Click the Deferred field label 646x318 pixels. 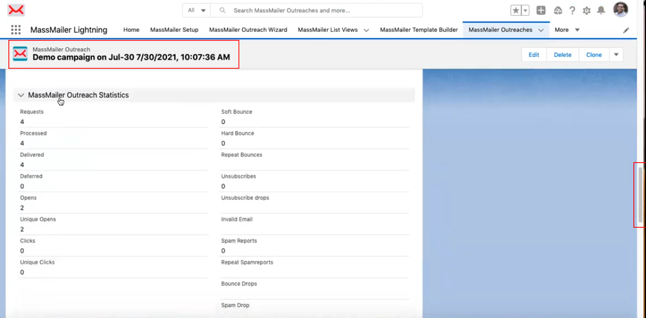(31, 176)
